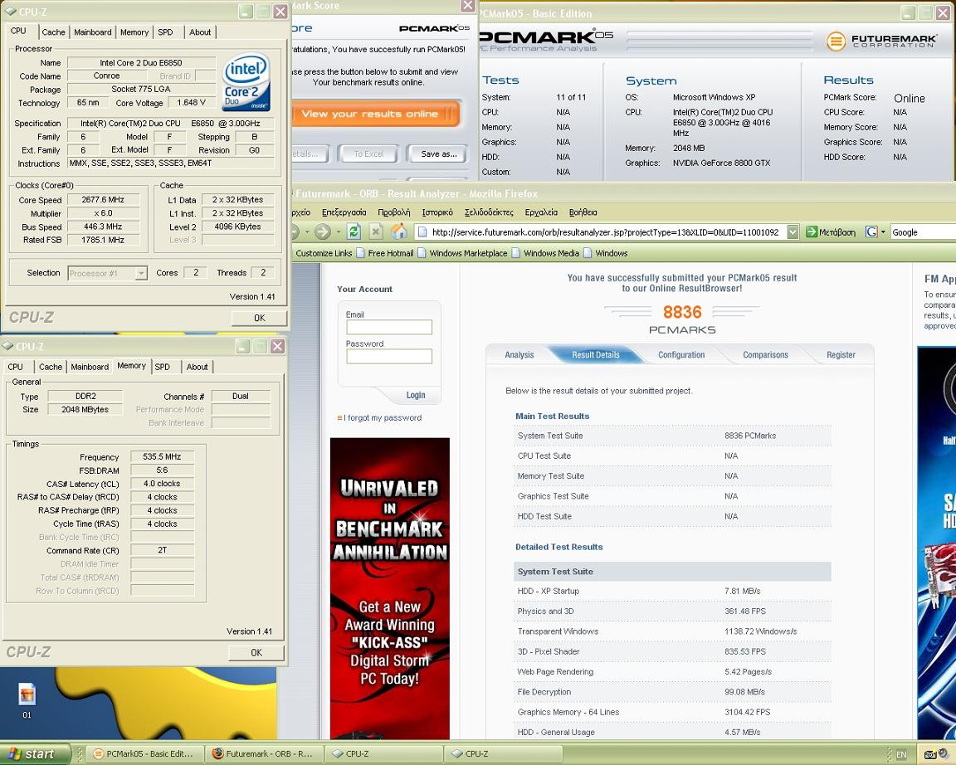The height and width of the screenshot is (765, 956).
Task: Click the memory Frequency value 535.5 MHz
Action: [162, 456]
